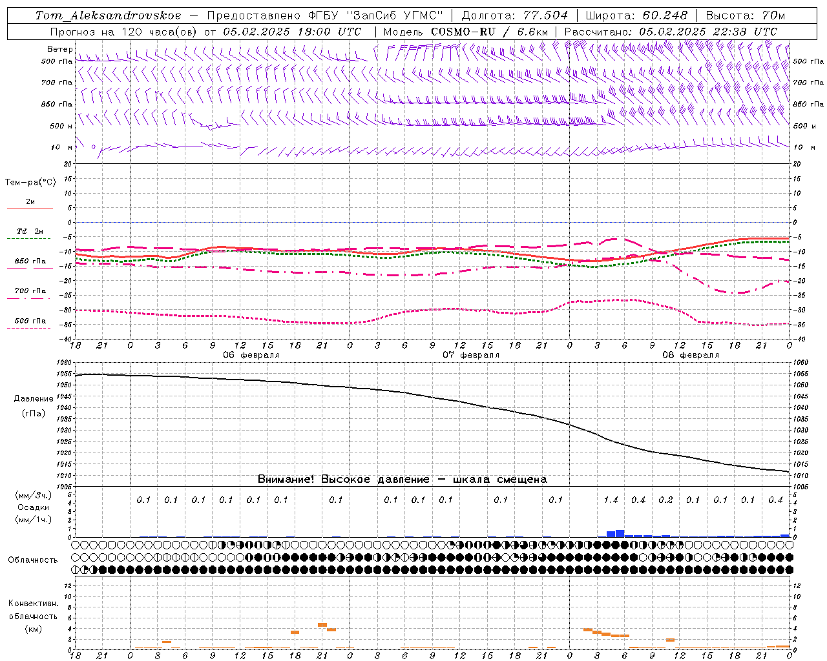
Task: Click the station title Tom_Aleksandrovskoe
Action: (108, 15)
